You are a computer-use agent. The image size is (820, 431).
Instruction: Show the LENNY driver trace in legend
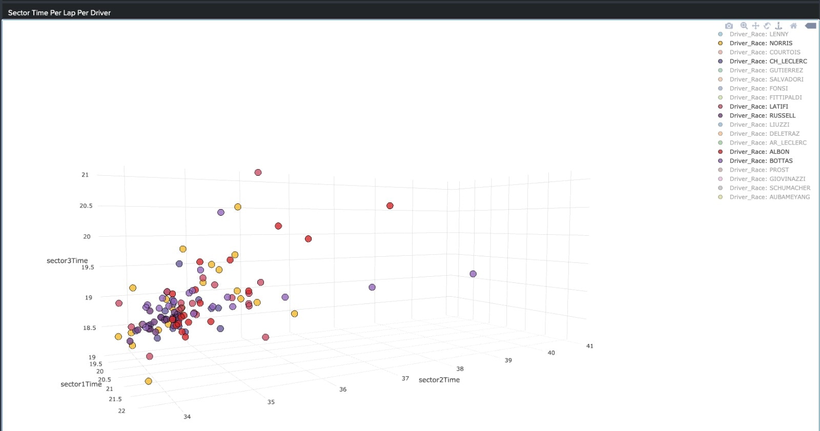tap(758, 34)
